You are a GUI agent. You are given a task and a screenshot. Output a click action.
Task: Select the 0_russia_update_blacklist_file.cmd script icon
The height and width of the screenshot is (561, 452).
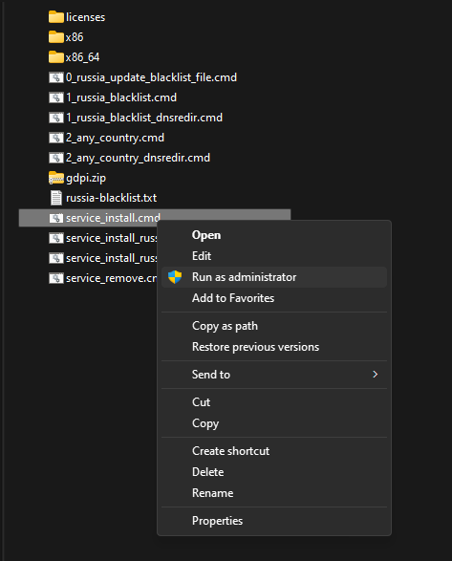(x=56, y=77)
